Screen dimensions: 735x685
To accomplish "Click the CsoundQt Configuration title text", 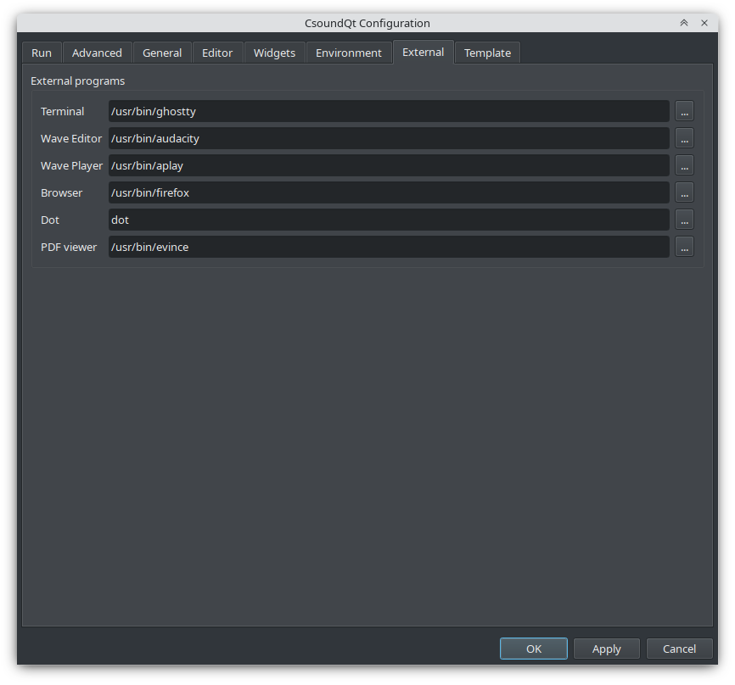I will coord(367,23).
